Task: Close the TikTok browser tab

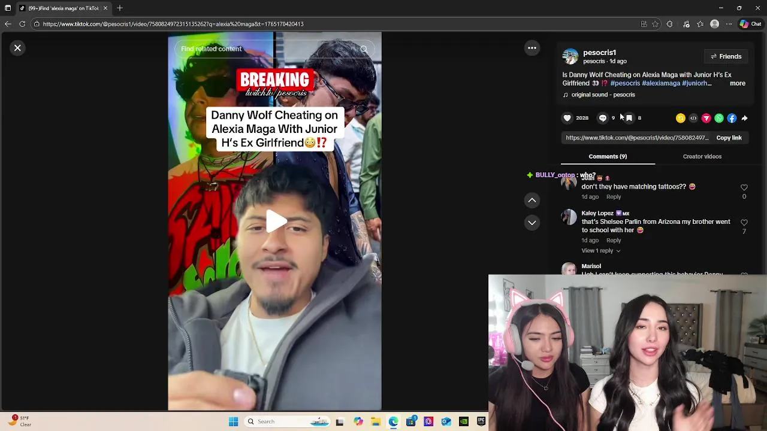Action: (105, 8)
